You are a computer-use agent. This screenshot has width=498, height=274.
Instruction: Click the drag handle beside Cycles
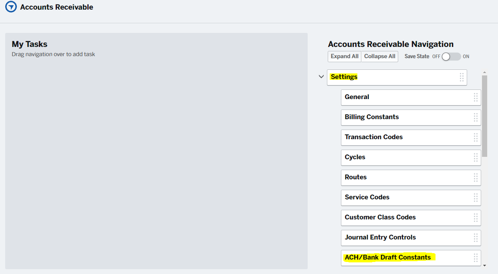tap(475, 157)
